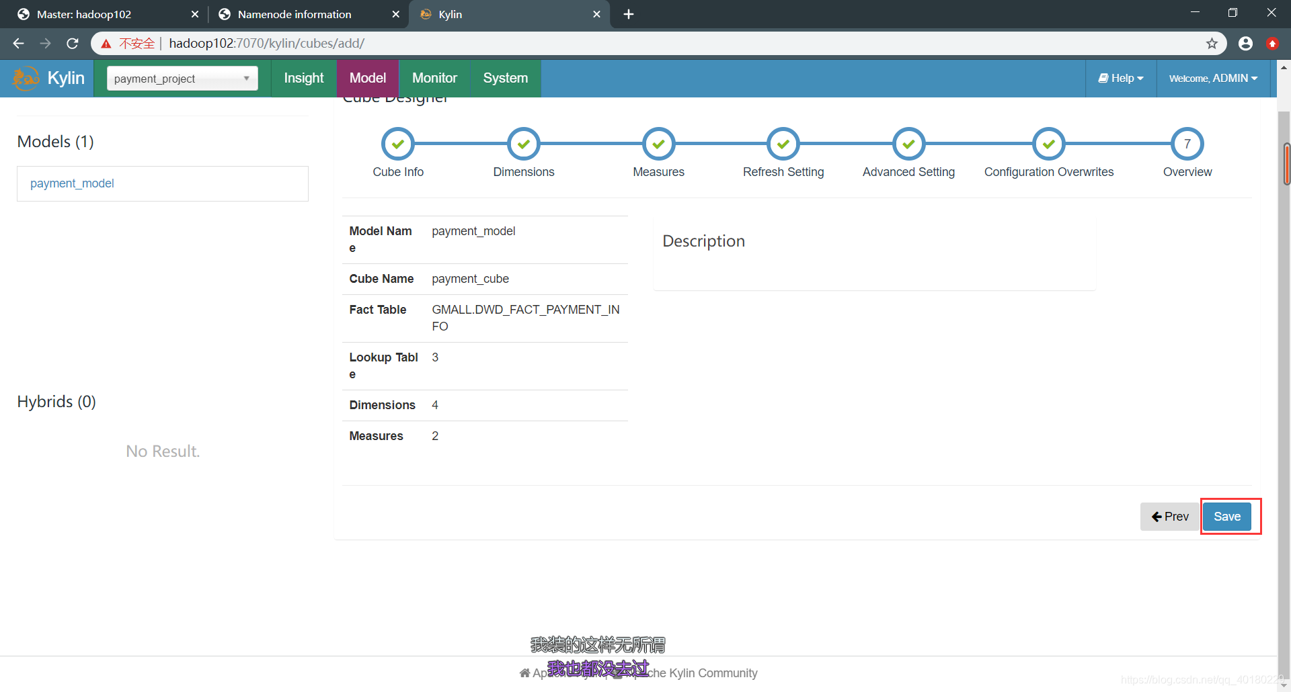This screenshot has width=1291, height=692.
Task: Expand the Welcome, ADMIN dropdown
Action: point(1213,79)
